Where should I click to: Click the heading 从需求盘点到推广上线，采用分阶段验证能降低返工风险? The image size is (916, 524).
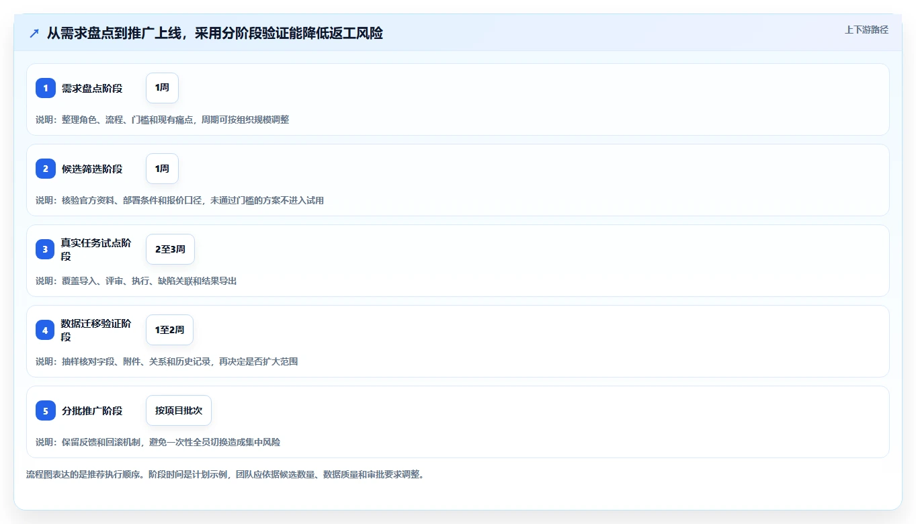click(x=215, y=33)
